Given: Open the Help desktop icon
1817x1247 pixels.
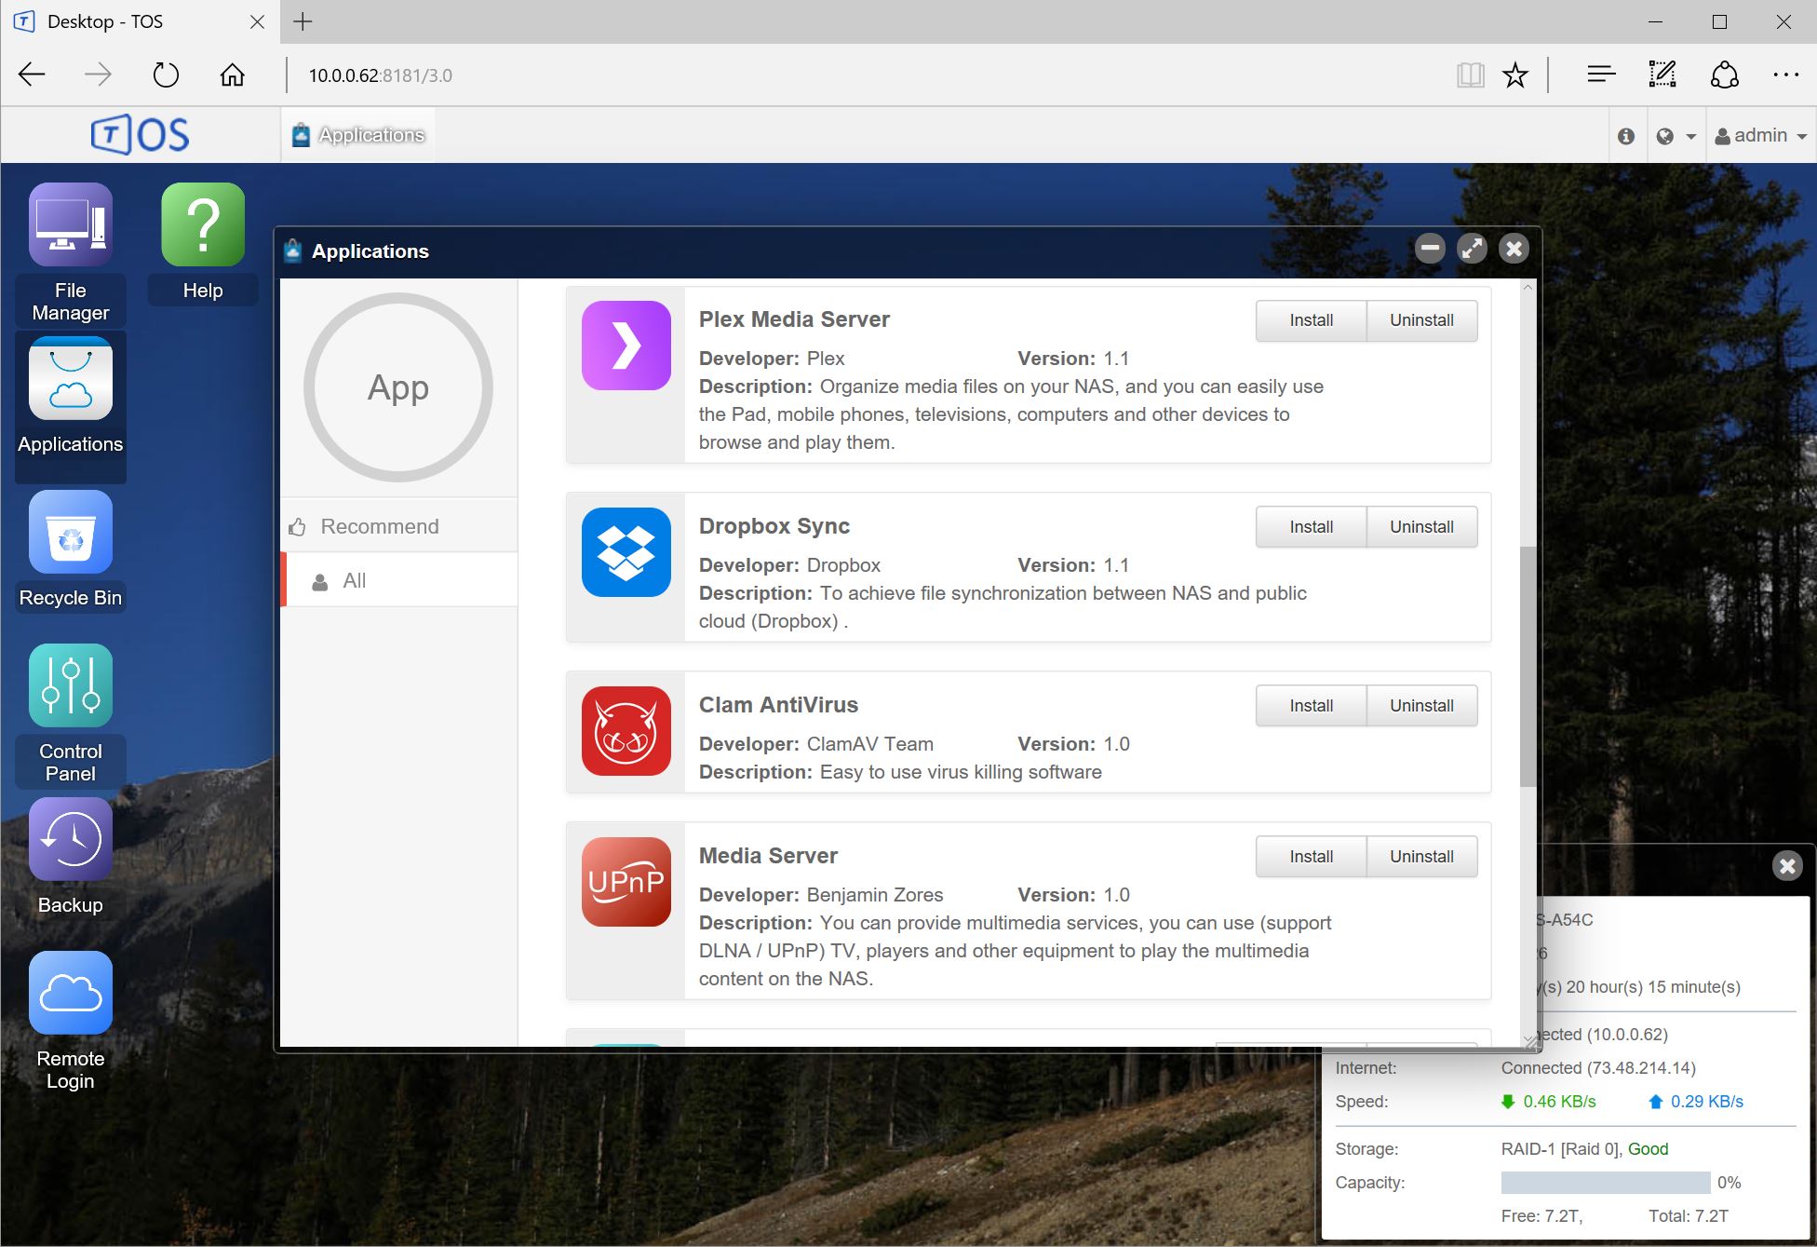Looking at the screenshot, I should pos(203,225).
